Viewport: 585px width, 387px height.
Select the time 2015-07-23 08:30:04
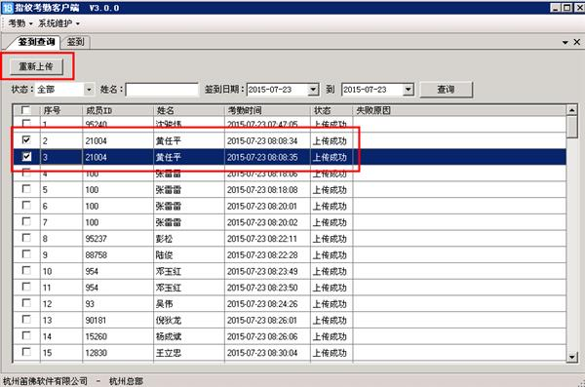point(262,353)
